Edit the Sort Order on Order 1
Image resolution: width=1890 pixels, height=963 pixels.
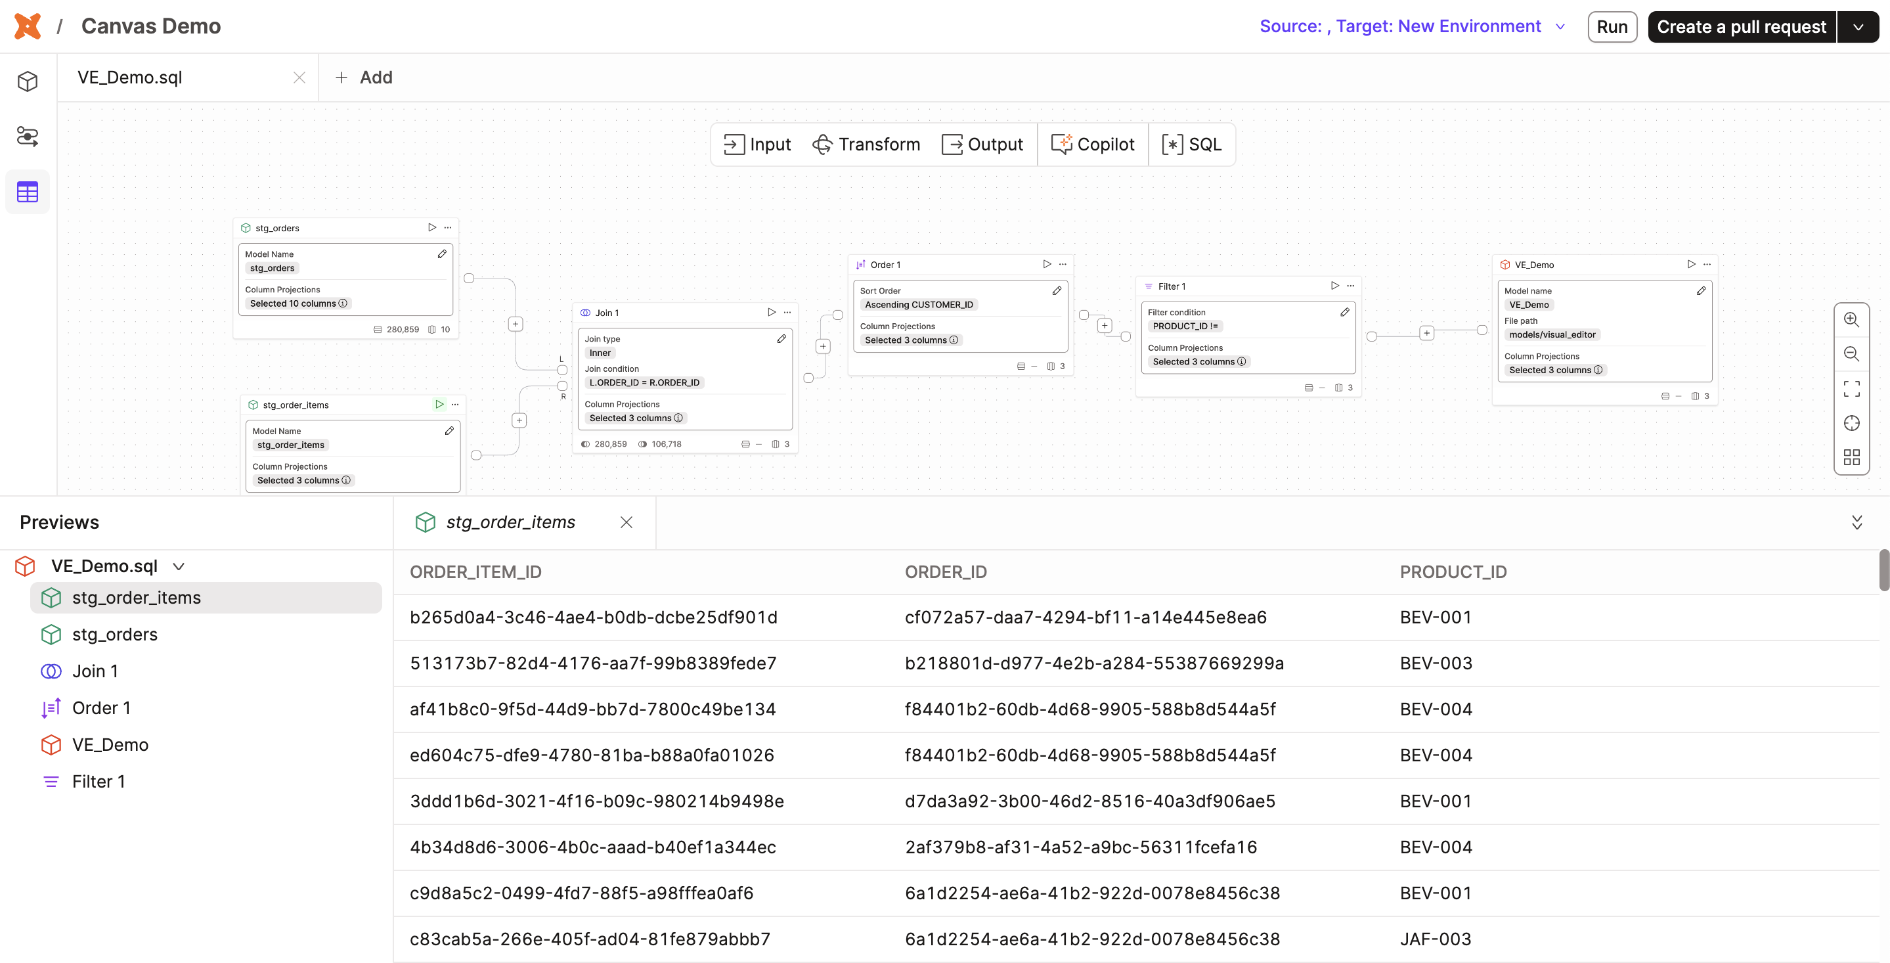click(1057, 290)
